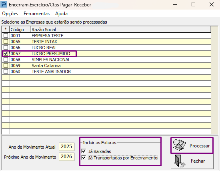The height and width of the screenshot is (171, 220).
Task: Check the box for 0055 TESTE INTAX
Action: coord(6,41)
